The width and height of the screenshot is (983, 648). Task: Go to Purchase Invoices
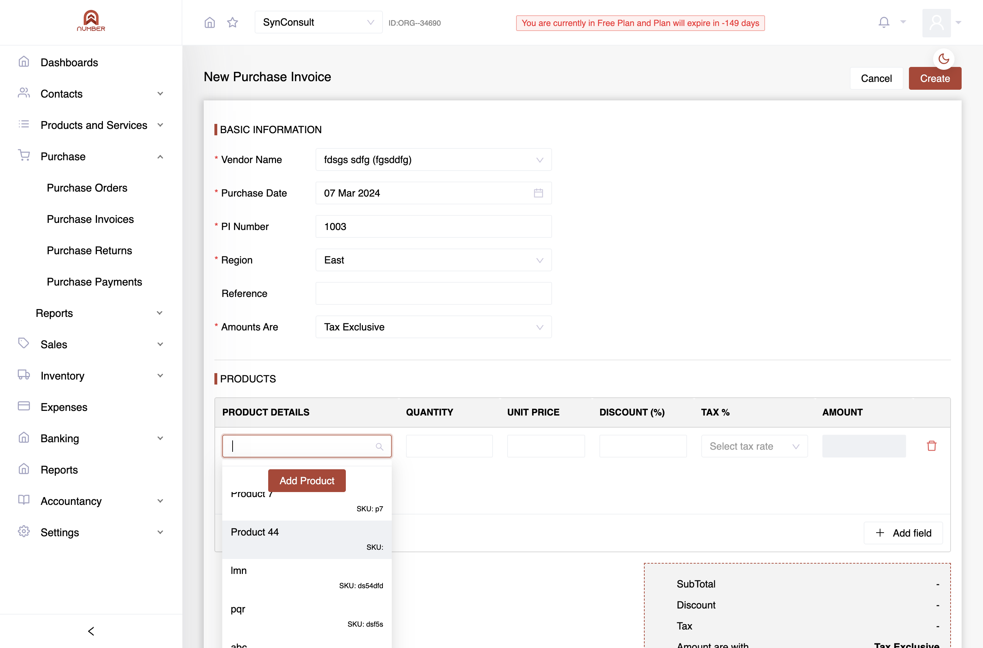click(x=90, y=219)
